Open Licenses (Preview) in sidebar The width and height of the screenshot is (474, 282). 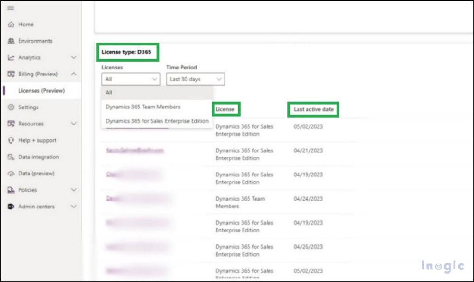click(x=41, y=91)
